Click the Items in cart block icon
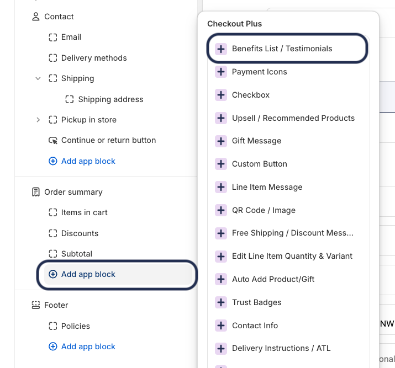The width and height of the screenshot is (395, 368). click(x=53, y=212)
